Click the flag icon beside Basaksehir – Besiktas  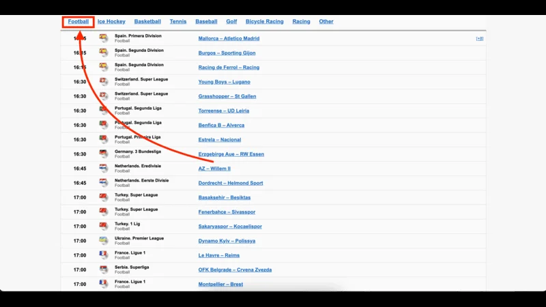point(104,197)
